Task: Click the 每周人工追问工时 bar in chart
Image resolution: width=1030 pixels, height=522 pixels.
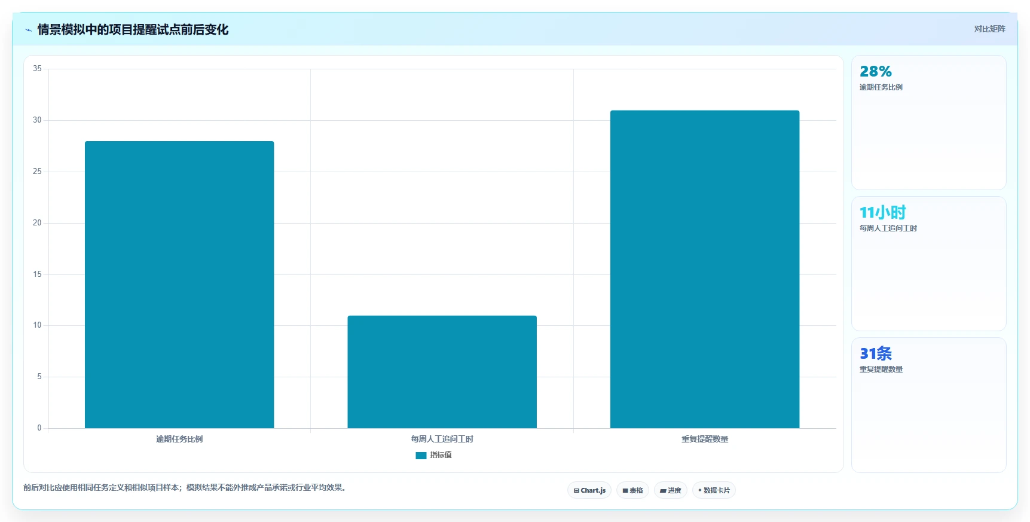Action: coord(442,372)
